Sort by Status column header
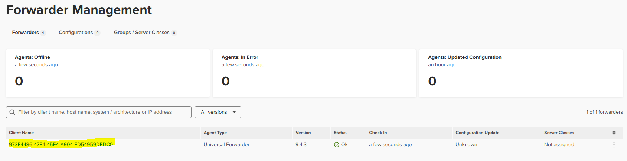This screenshot has width=627, height=161. click(x=340, y=133)
